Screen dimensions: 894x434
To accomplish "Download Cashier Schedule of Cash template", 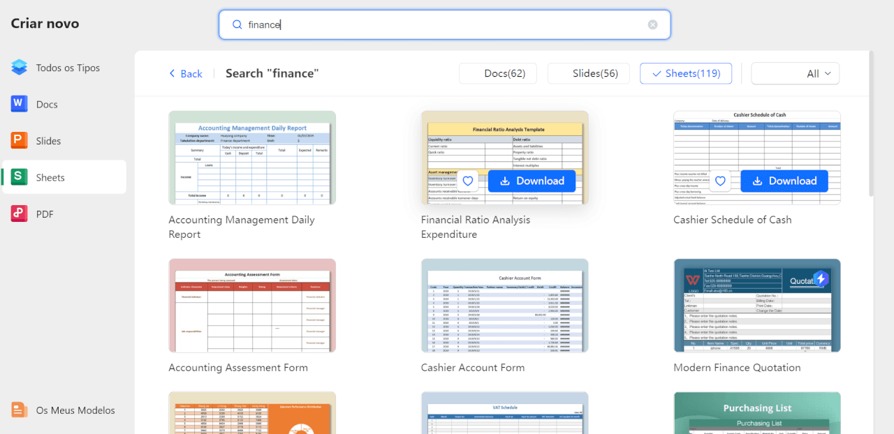I will 784,181.
